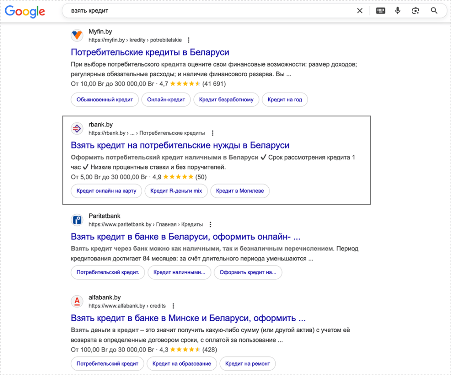
Task: Go to Google home via logo
Action: [x=25, y=11]
